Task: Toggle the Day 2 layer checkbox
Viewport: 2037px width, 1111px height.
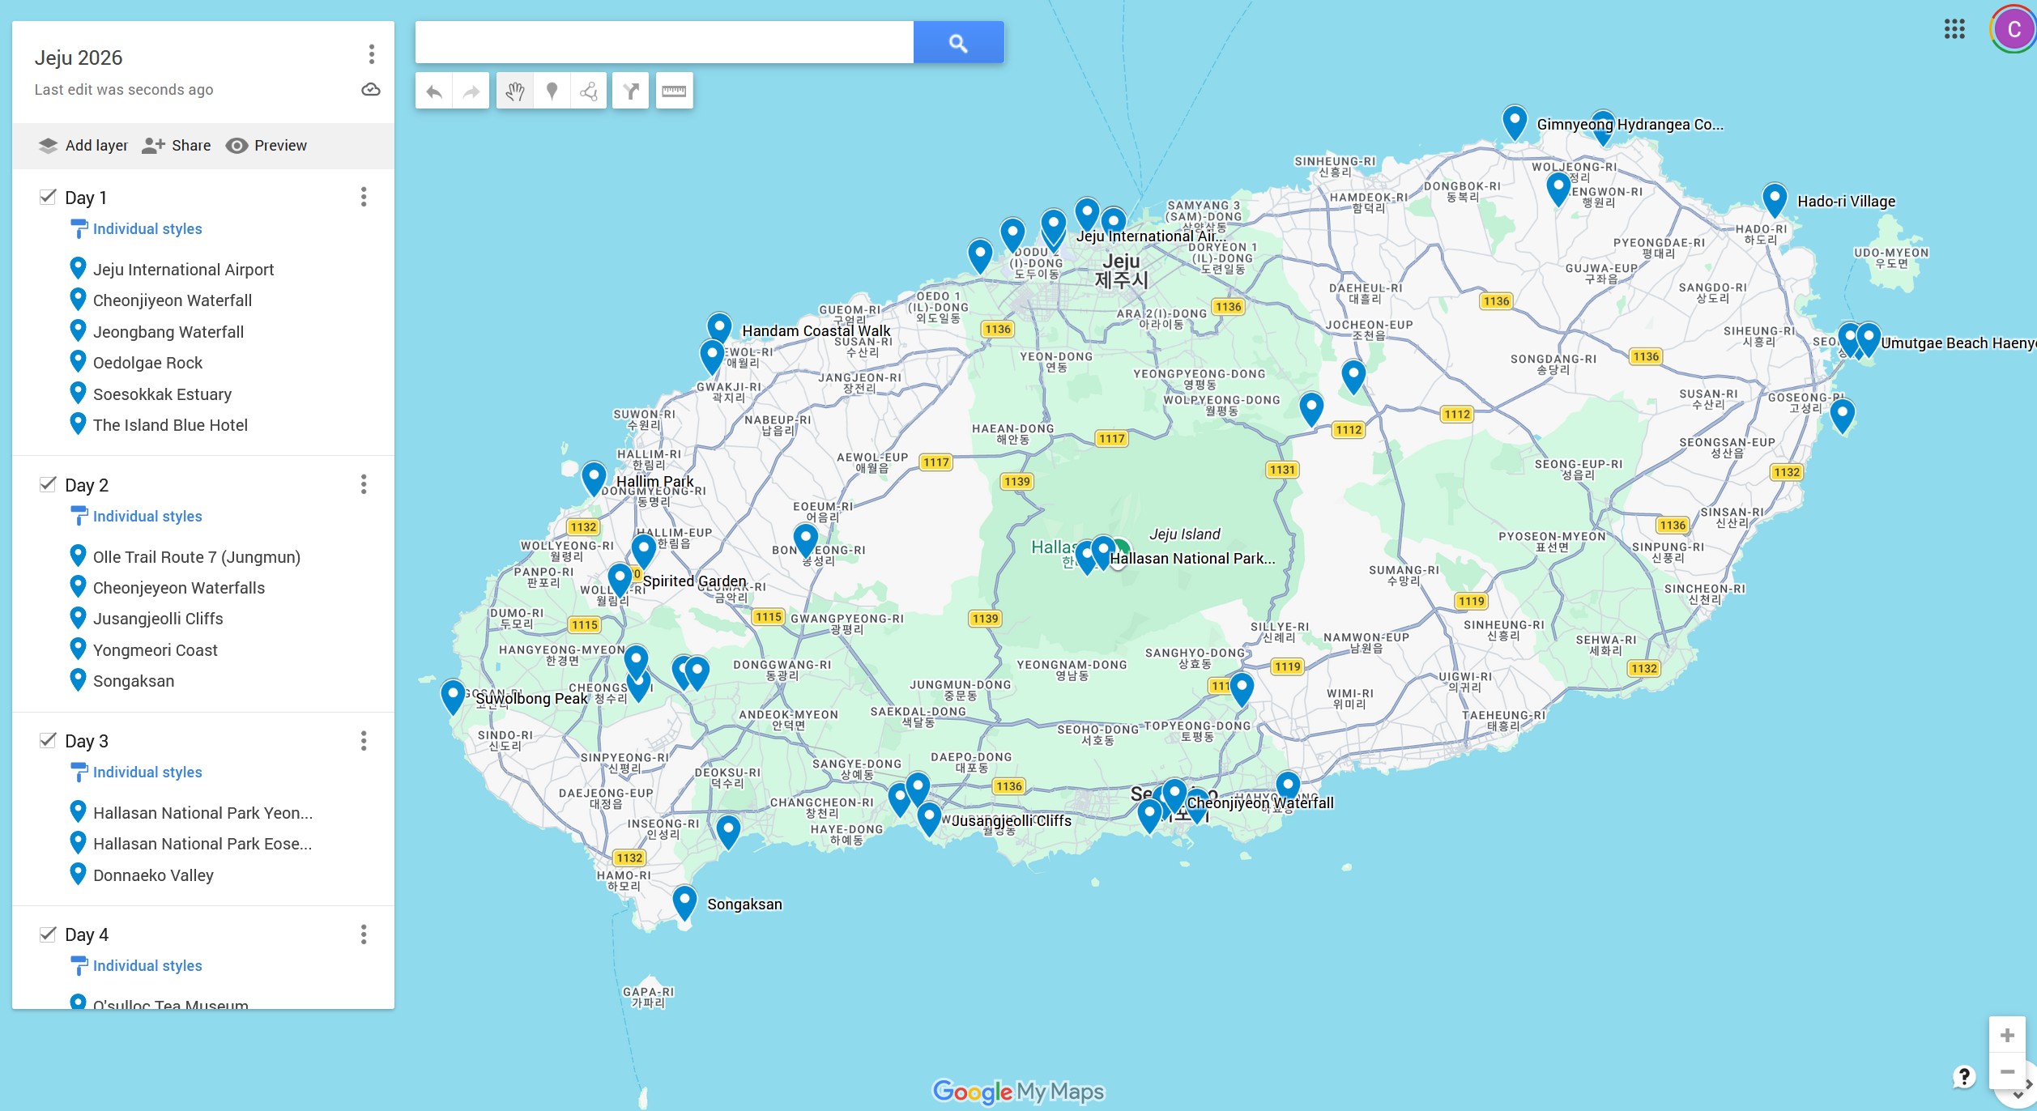Action: pyautogui.click(x=48, y=484)
